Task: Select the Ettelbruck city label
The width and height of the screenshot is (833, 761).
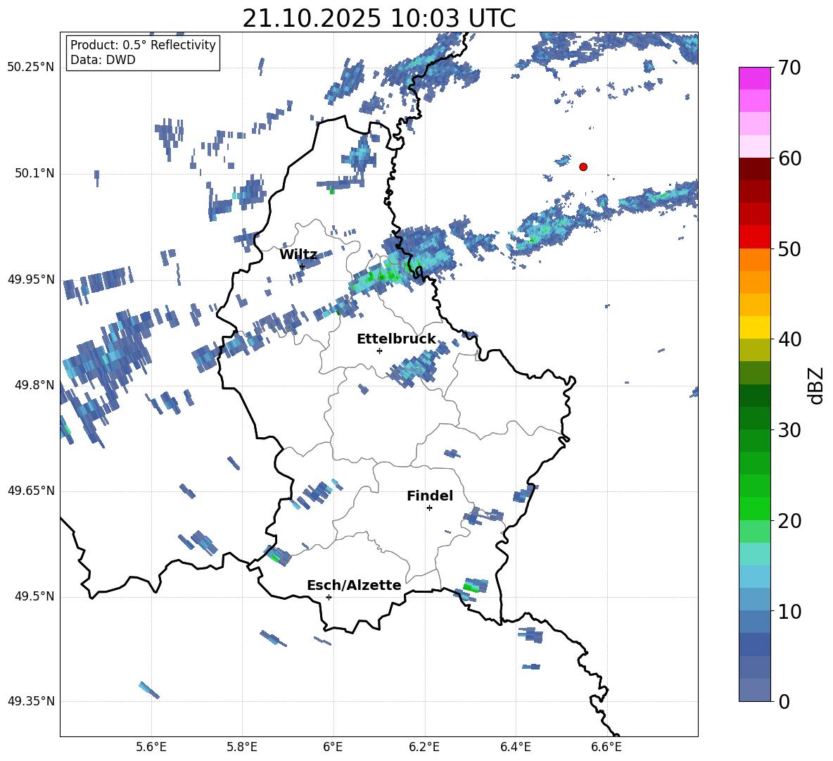Action: [396, 339]
